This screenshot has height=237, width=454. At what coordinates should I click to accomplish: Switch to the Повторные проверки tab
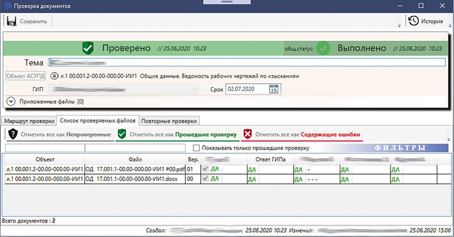click(169, 121)
